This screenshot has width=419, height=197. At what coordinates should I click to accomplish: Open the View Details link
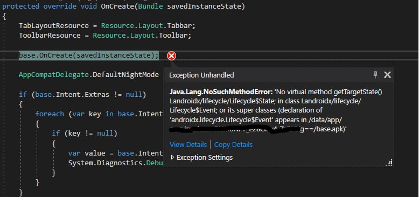click(188, 145)
